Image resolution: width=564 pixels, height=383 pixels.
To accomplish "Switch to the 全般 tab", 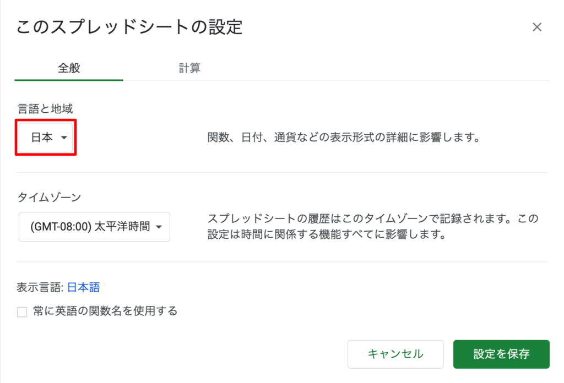I will pyautogui.click(x=69, y=68).
